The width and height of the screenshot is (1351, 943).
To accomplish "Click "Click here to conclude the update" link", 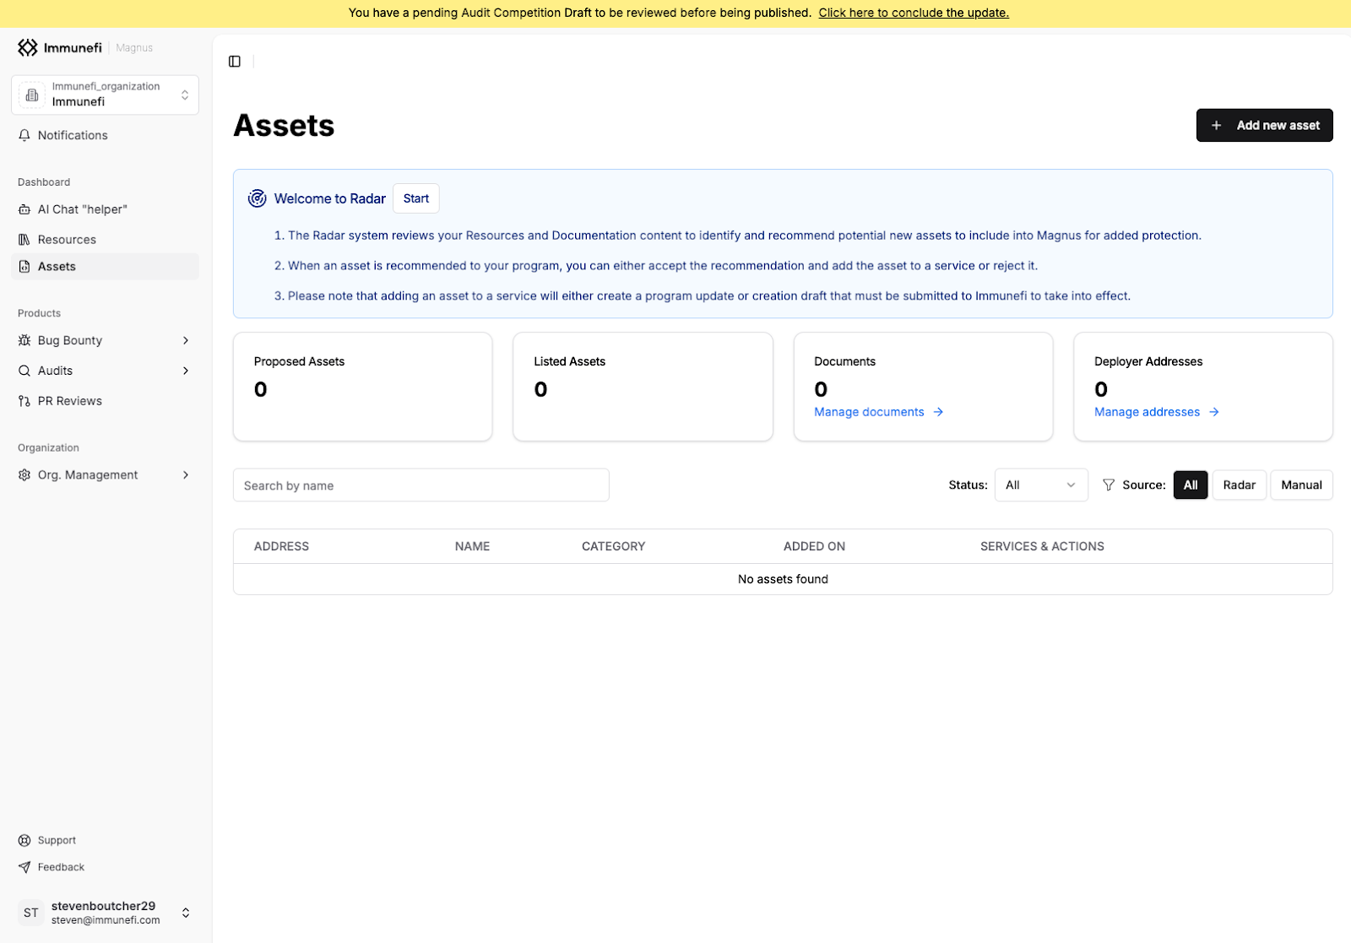I will tap(914, 13).
